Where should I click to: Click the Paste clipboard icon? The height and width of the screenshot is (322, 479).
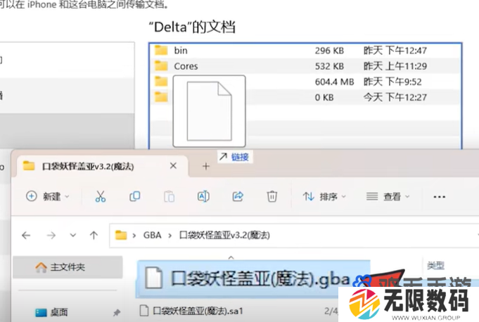click(169, 197)
